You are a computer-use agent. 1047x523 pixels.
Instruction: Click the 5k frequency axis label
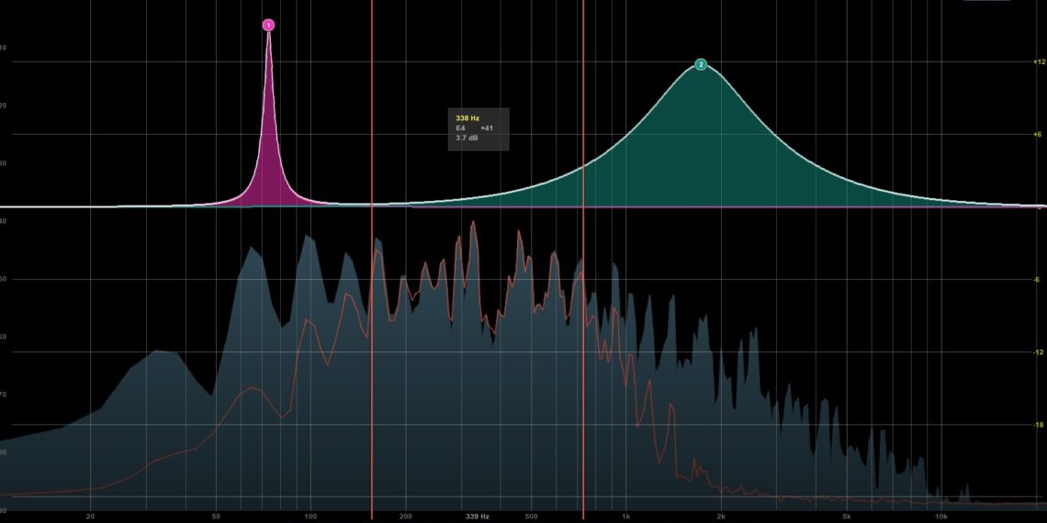tap(847, 517)
